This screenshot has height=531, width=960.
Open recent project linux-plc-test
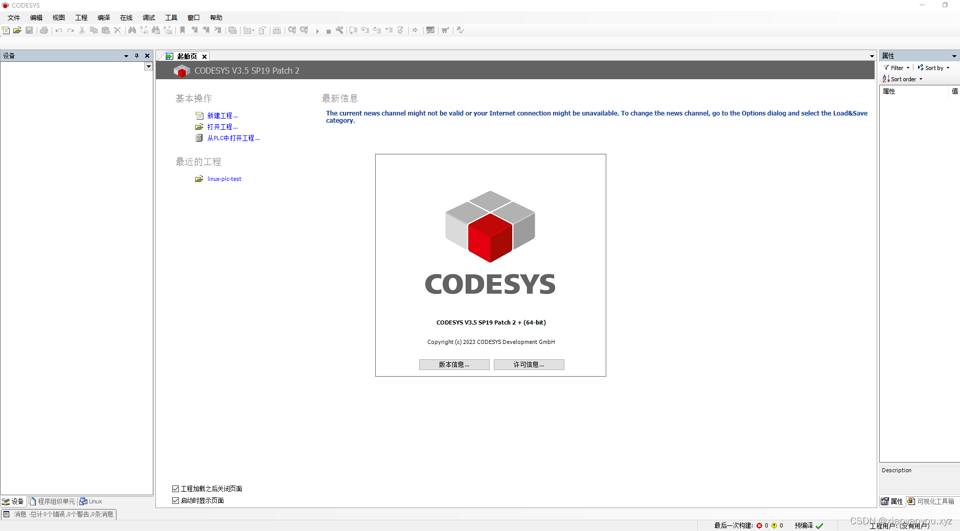pos(224,179)
